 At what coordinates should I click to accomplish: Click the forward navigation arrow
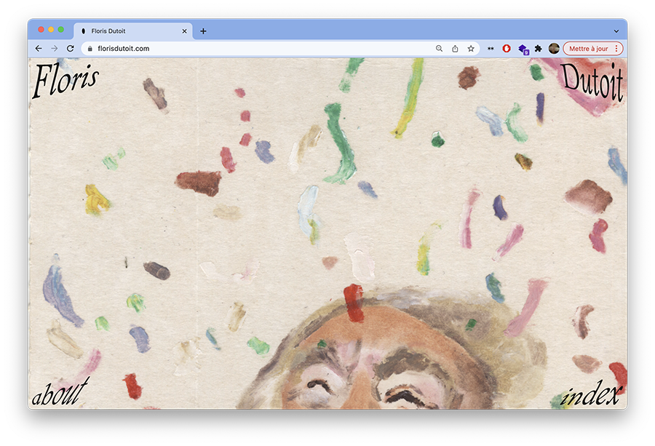(x=55, y=49)
